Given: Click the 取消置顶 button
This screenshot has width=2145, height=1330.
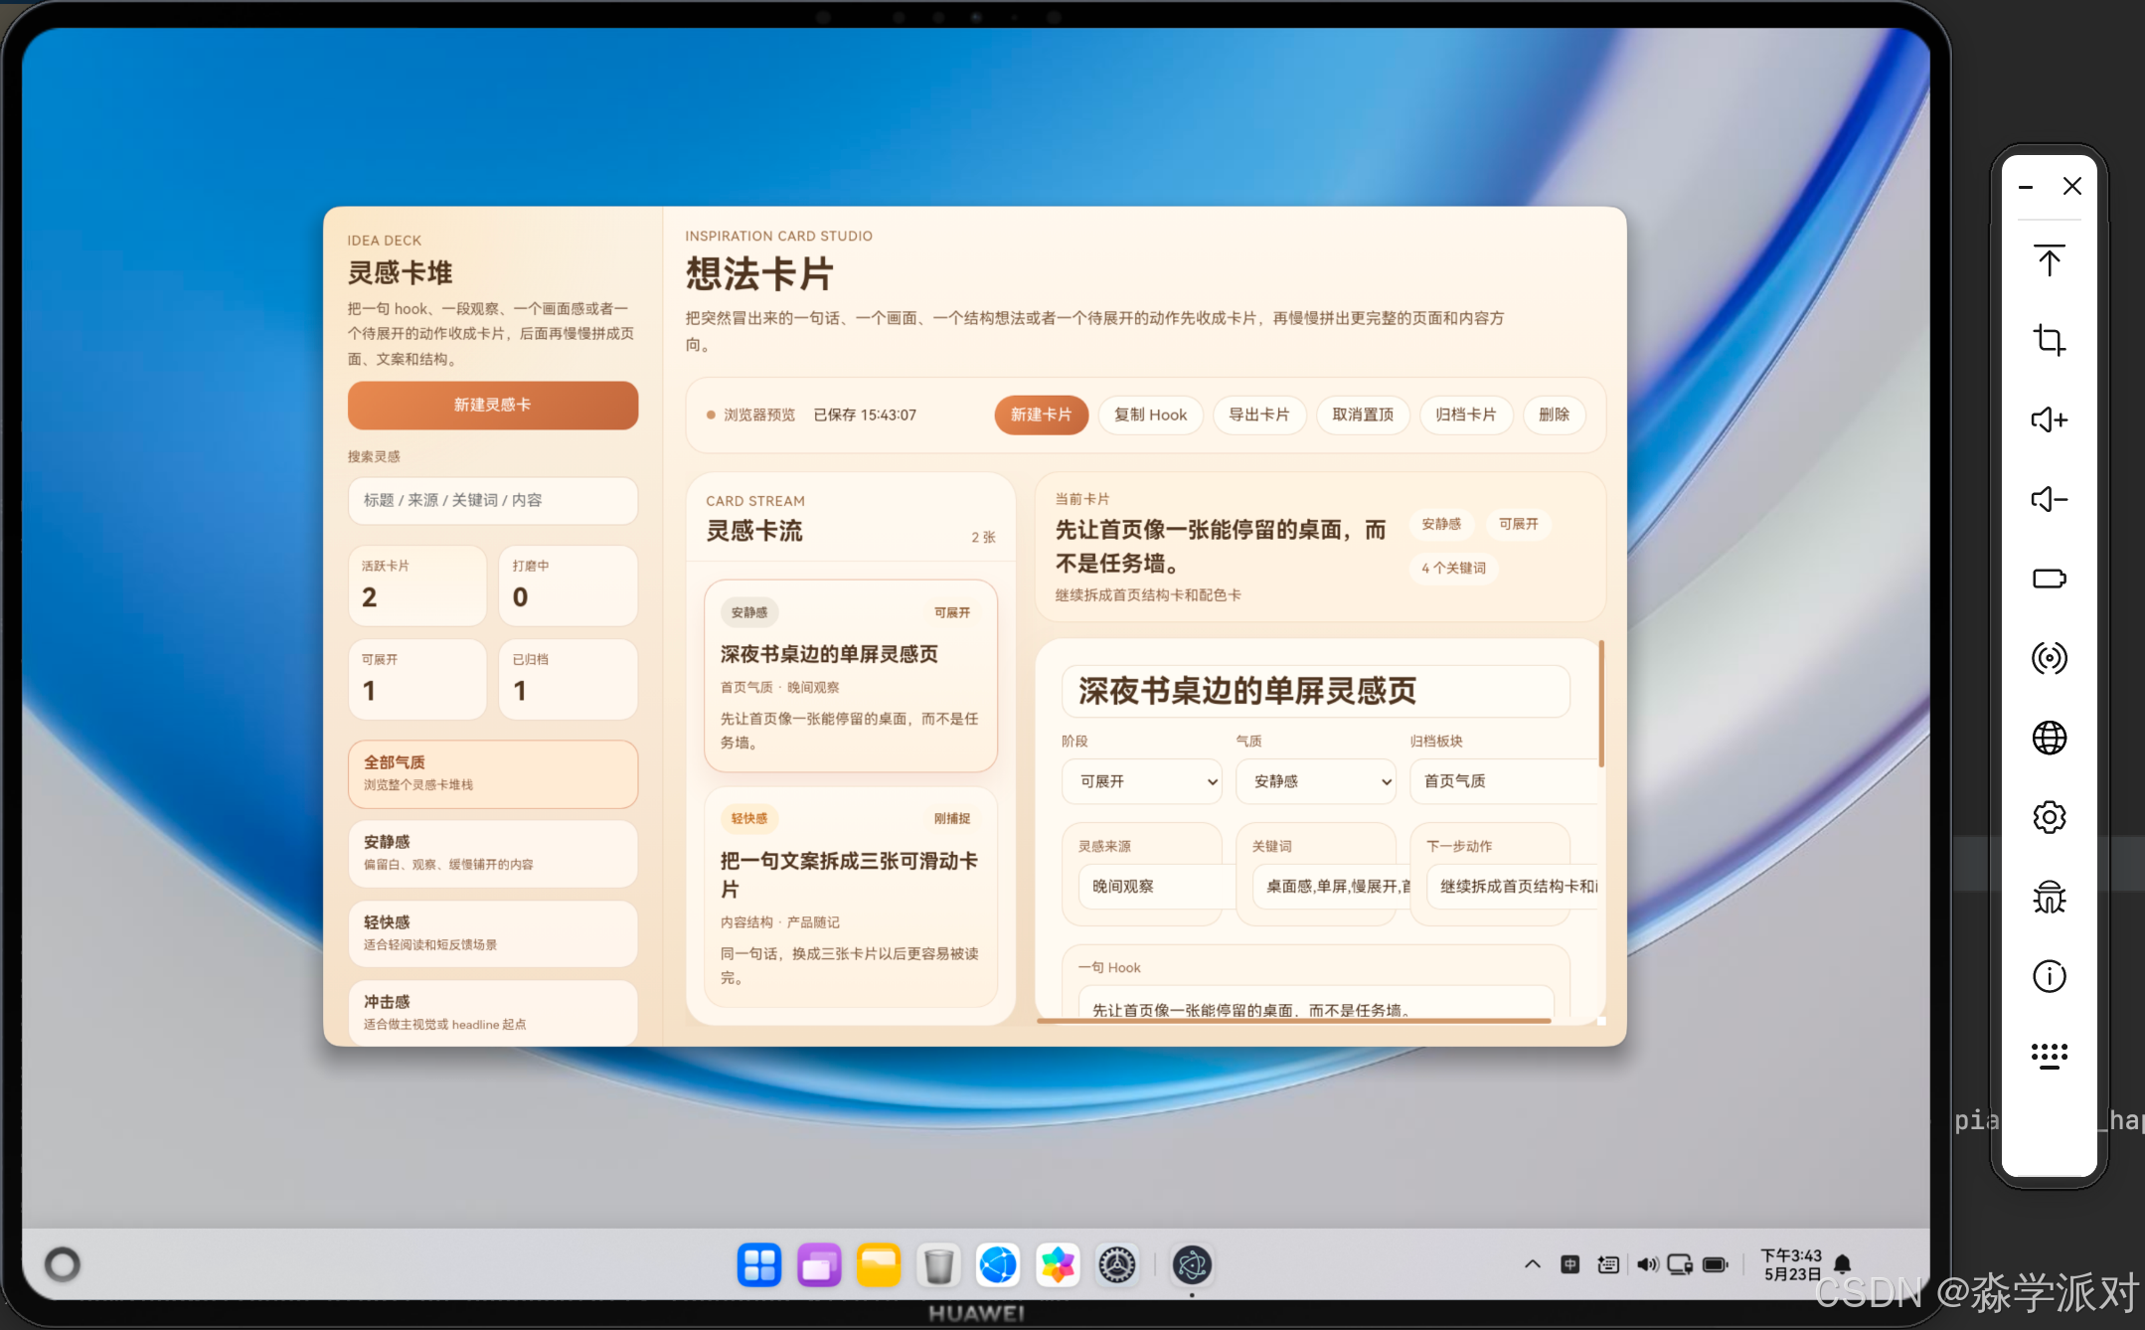Looking at the screenshot, I should [x=1363, y=415].
